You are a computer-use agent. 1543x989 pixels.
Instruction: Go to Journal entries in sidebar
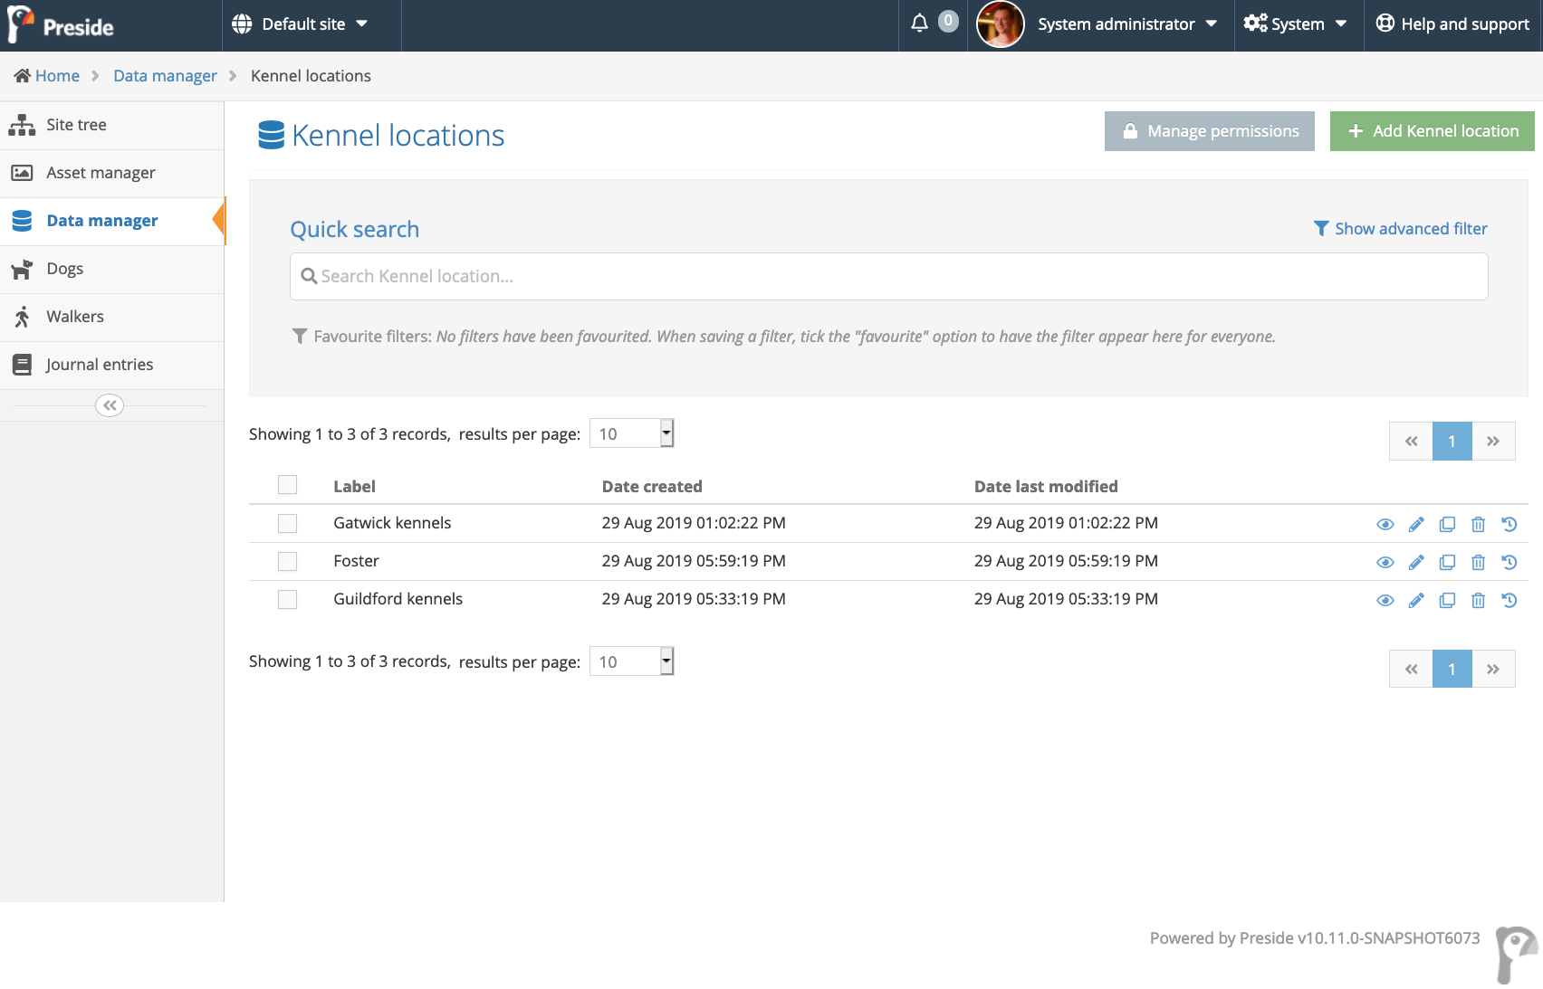(x=100, y=365)
